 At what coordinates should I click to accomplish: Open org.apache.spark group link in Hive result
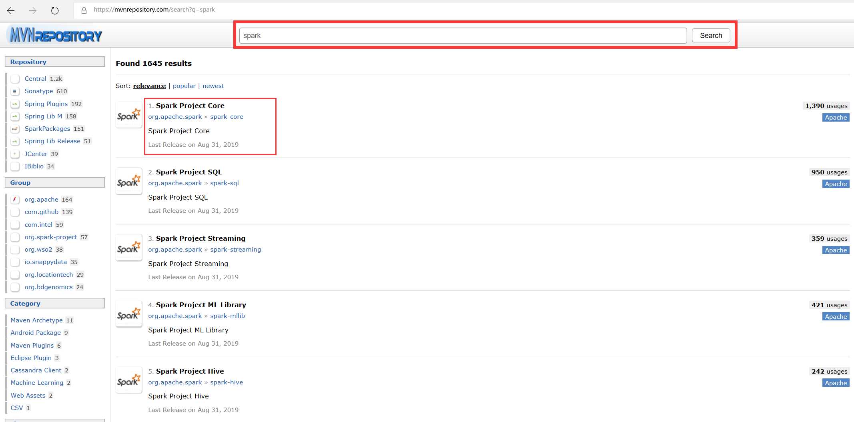[x=175, y=382]
